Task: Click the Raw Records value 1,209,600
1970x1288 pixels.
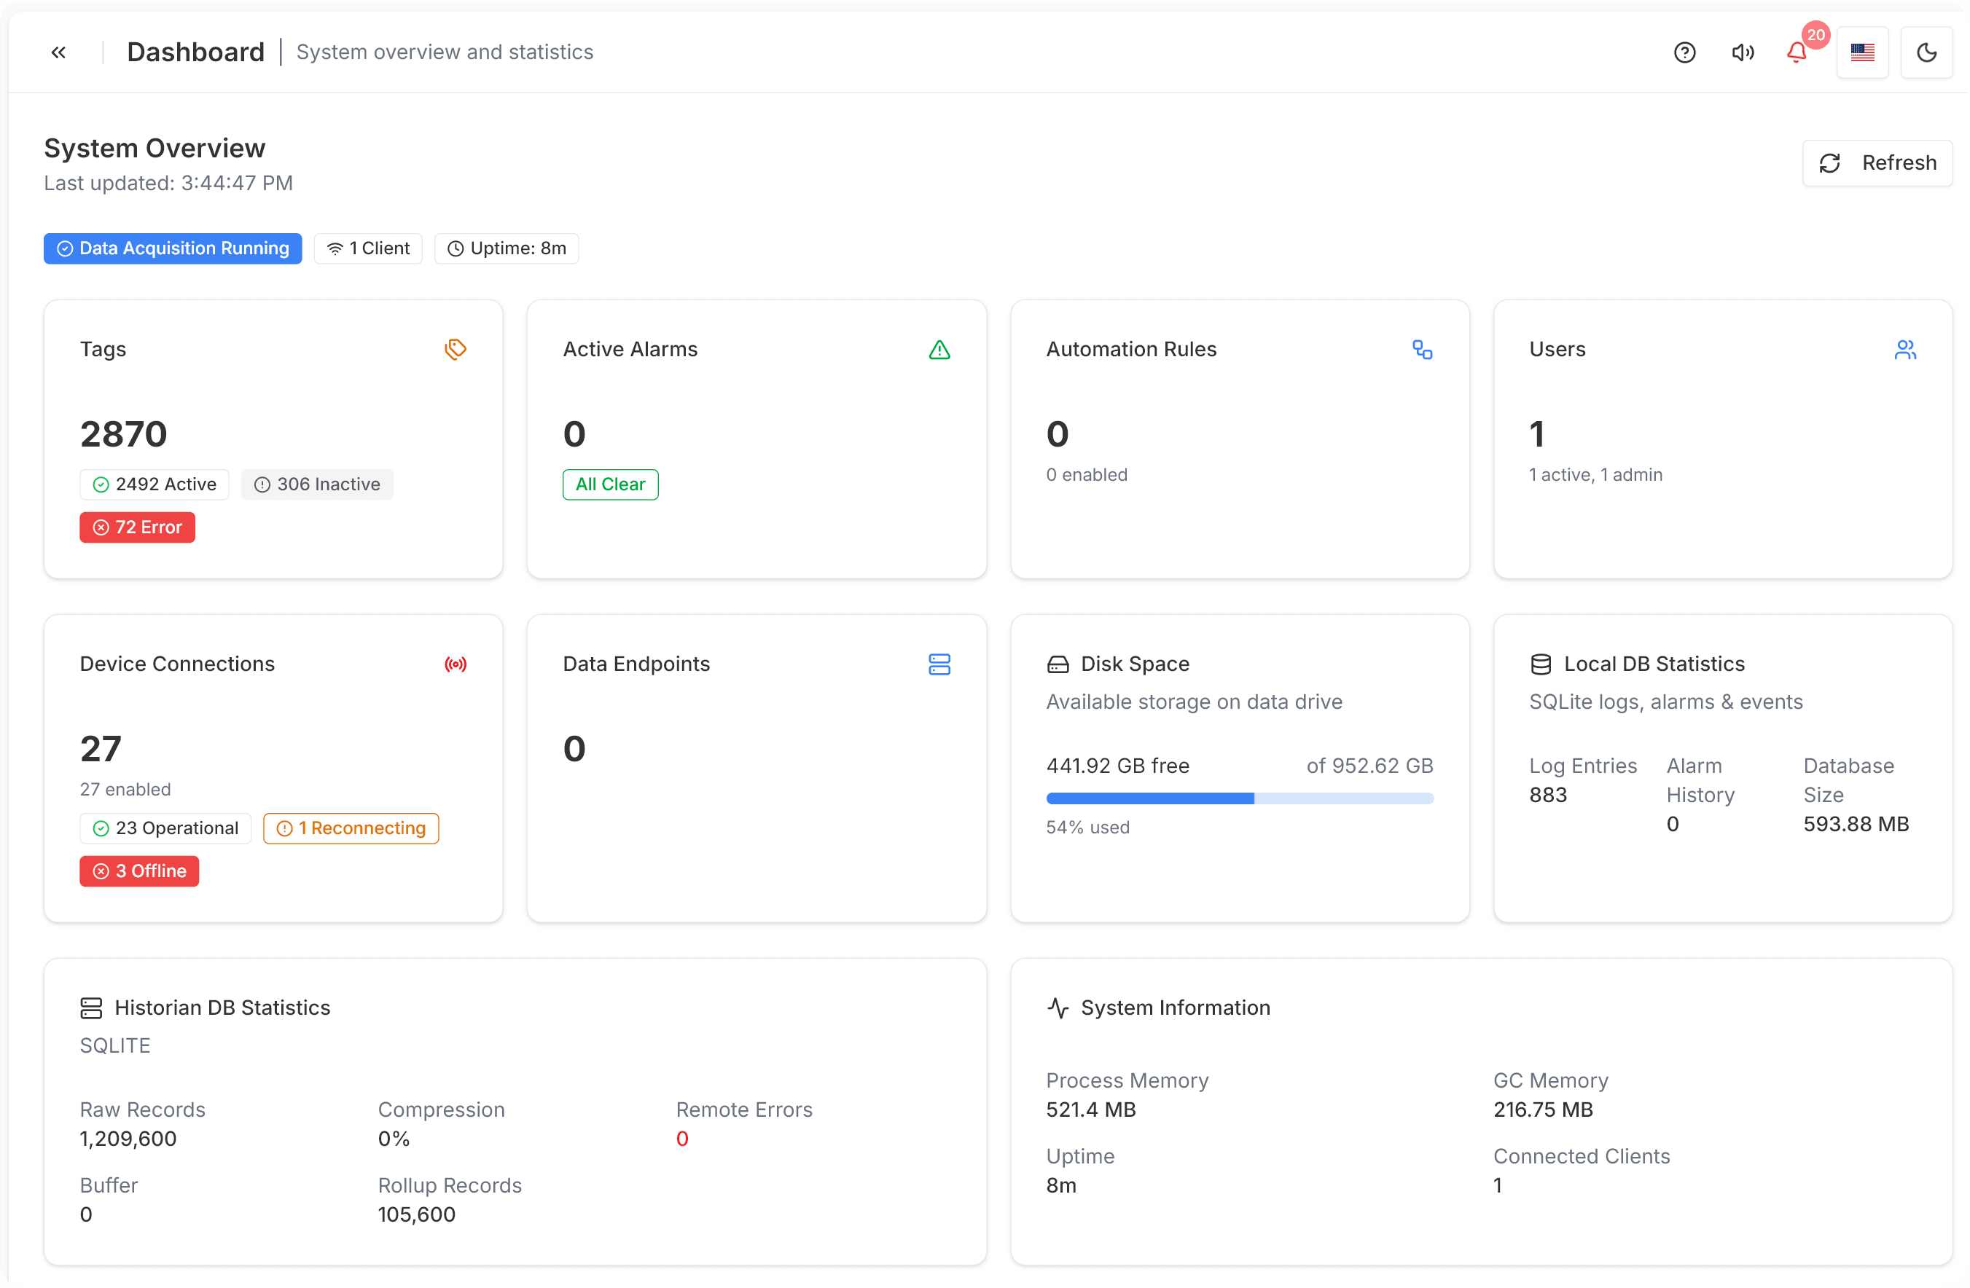Action: click(x=128, y=1138)
